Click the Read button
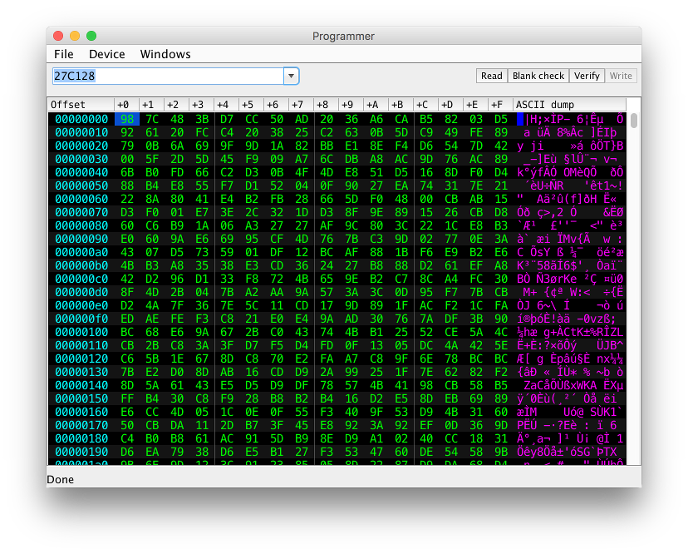Screen dimensions: 688x554 tap(492, 76)
